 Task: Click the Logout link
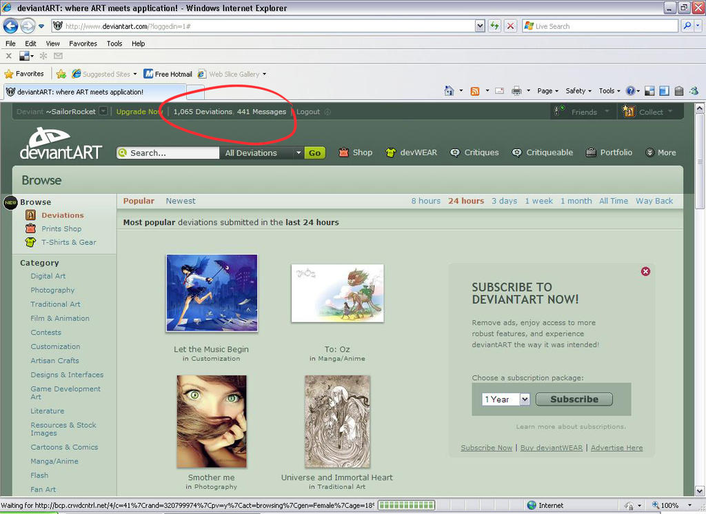point(308,112)
